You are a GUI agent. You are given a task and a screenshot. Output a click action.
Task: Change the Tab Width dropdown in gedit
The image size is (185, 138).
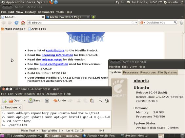tap(52, 130)
